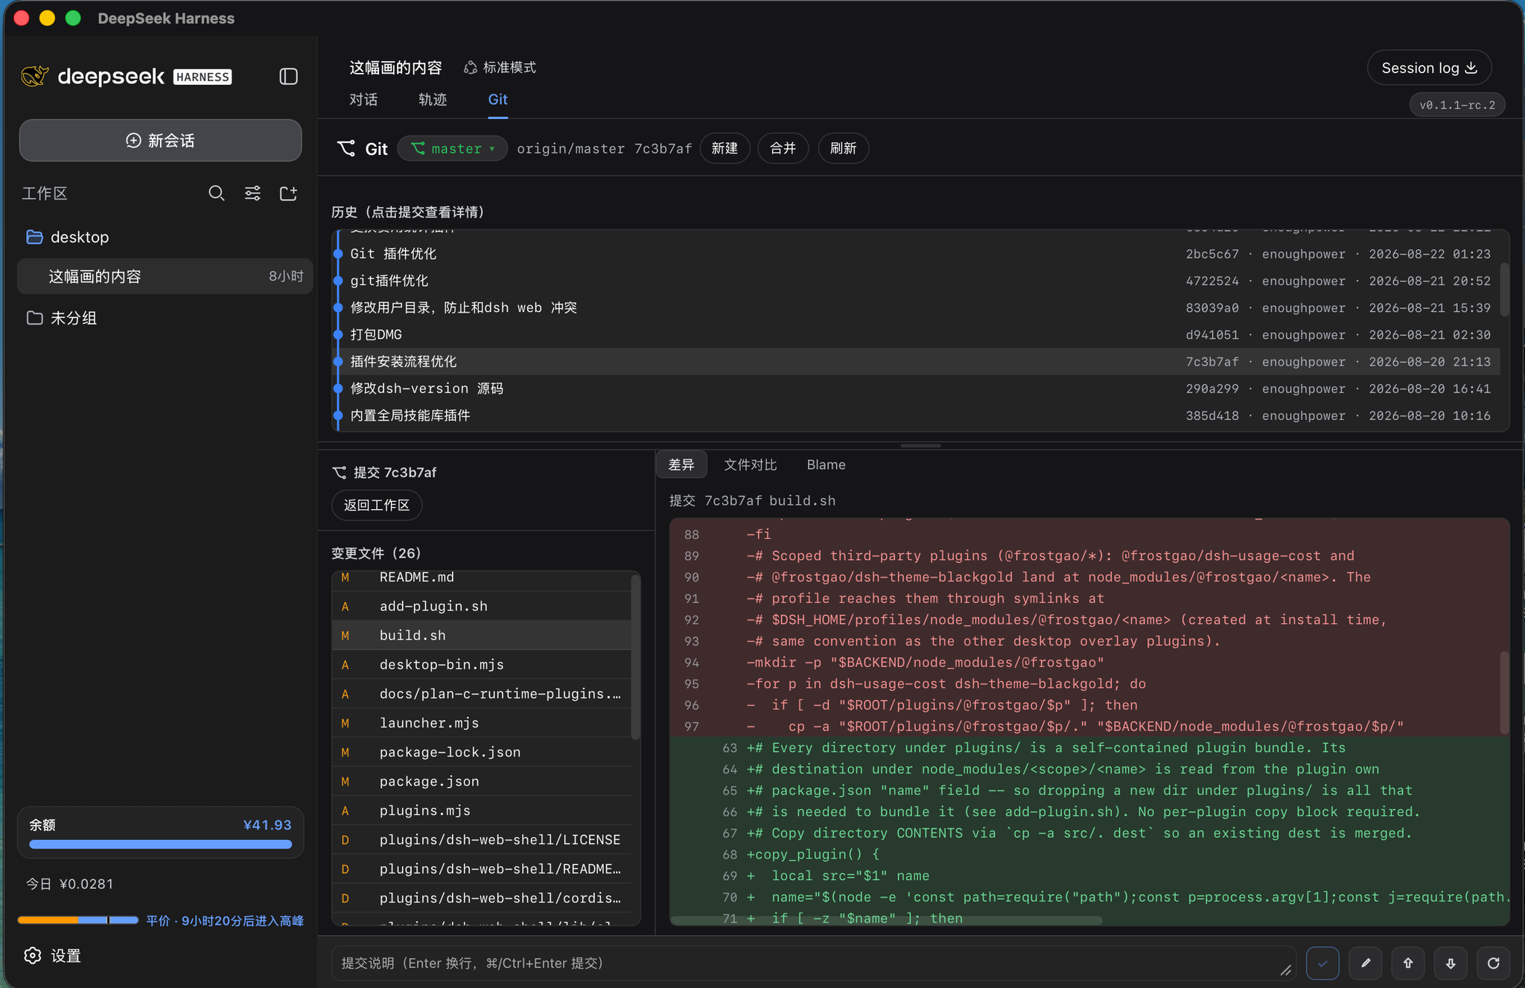The image size is (1525, 988).
Task: Select plugins/dsh-web-shell/README file
Action: [482, 869]
